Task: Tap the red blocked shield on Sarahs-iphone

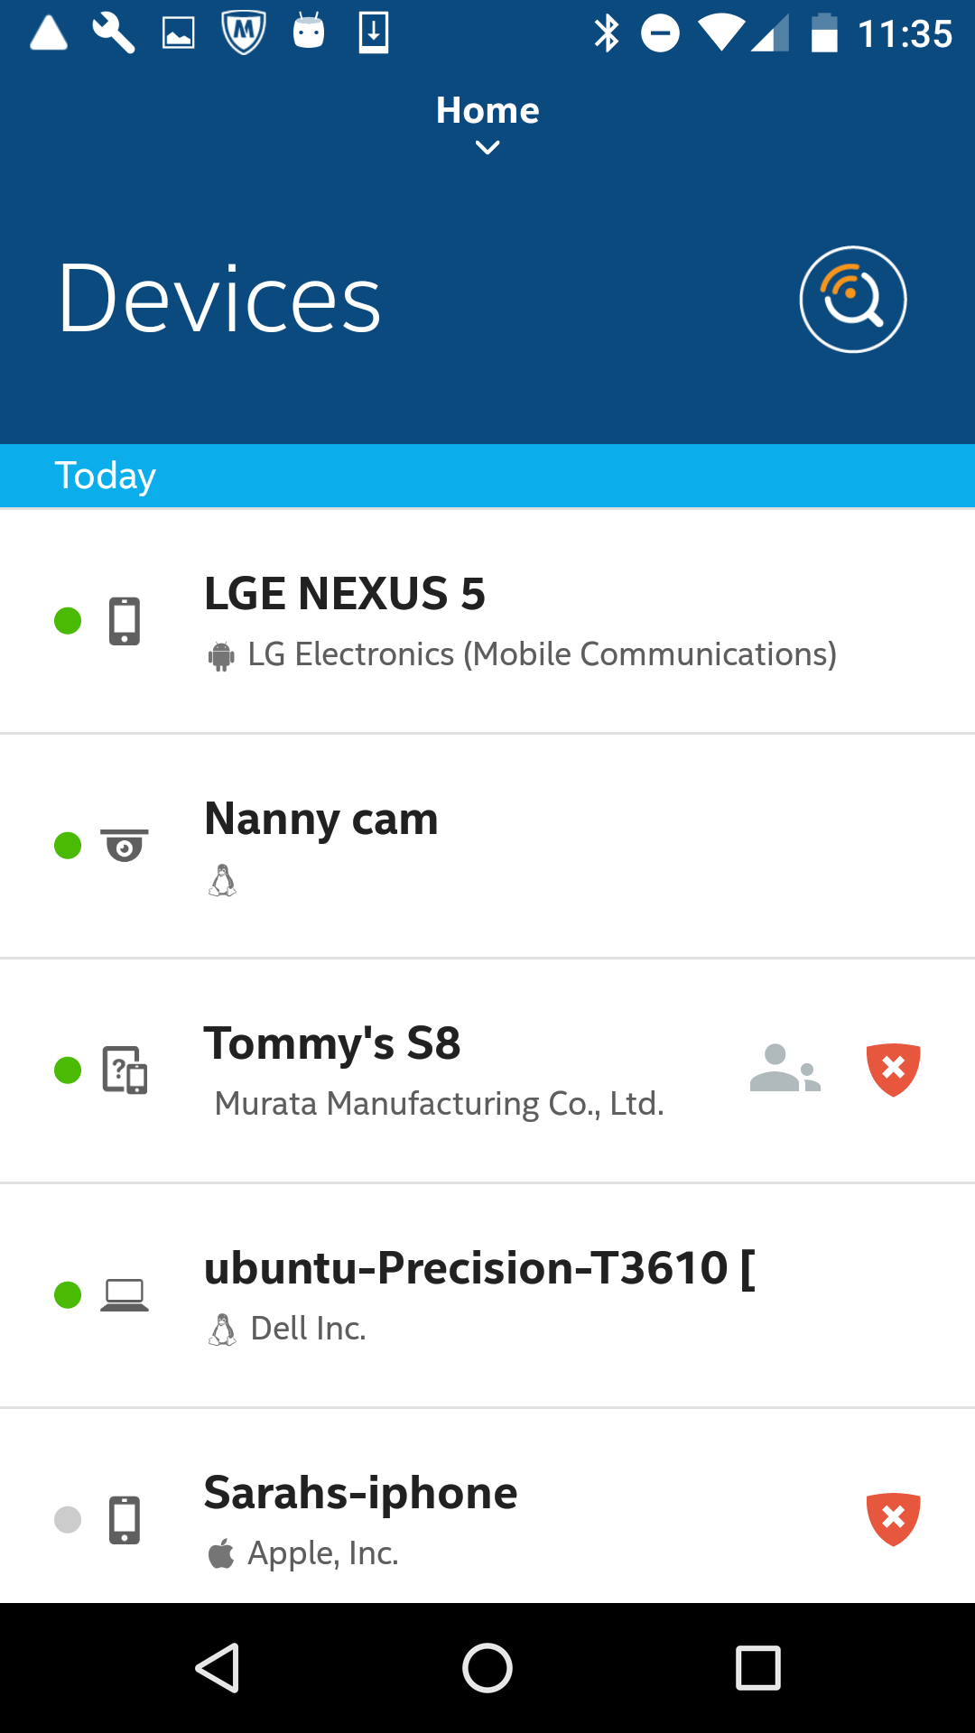Action: click(x=893, y=1519)
